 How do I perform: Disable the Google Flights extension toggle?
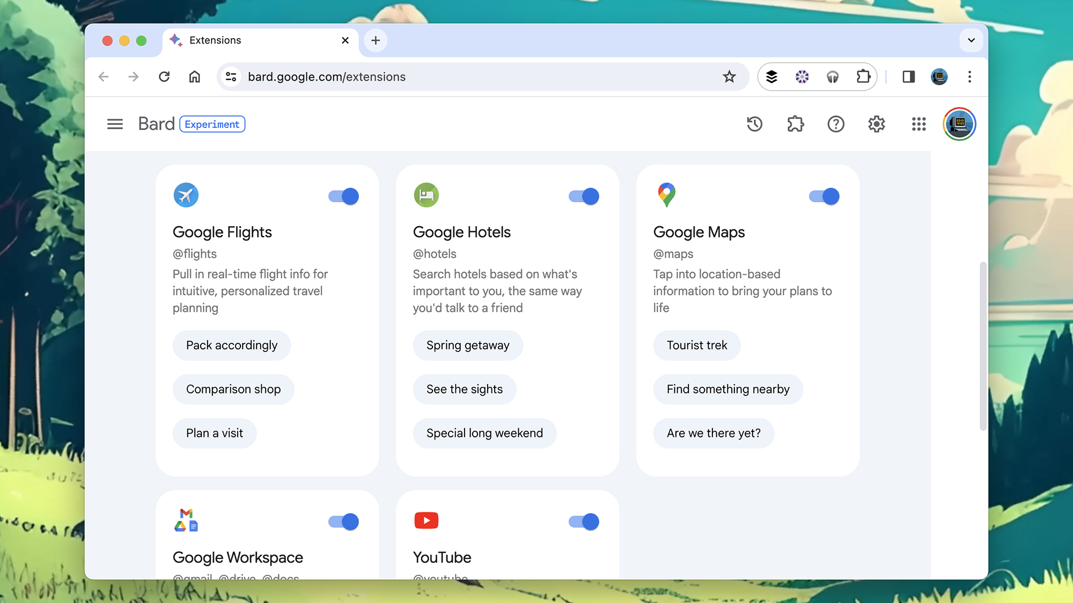point(343,196)
